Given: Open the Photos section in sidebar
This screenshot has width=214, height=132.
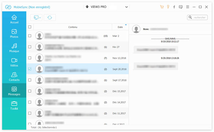Looking at the screenshot, I should tap(14, 34).
